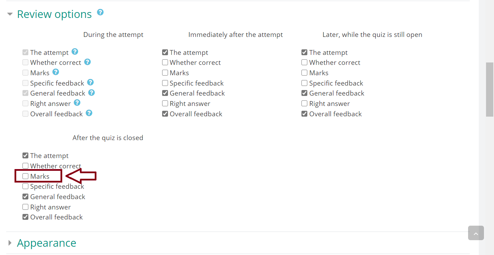494x255 pixels.
Task: Enable Specific feedback under Later, while quiz open
Action: click(304, 83)
